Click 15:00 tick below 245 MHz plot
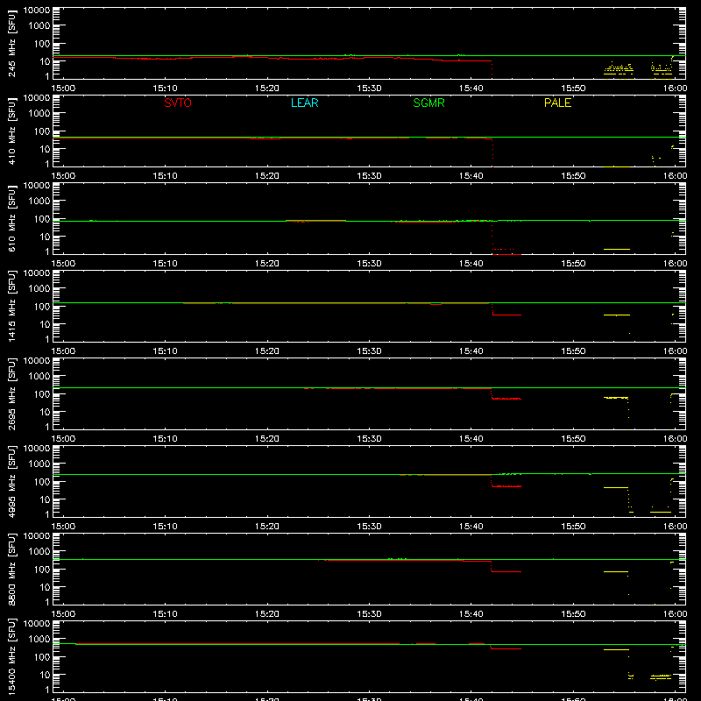701x701 pixels. tap(63, 89)
